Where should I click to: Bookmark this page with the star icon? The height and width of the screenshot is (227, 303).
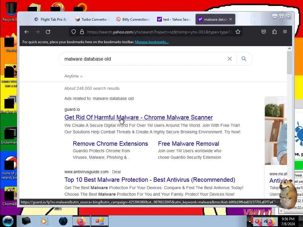[238, 32]
